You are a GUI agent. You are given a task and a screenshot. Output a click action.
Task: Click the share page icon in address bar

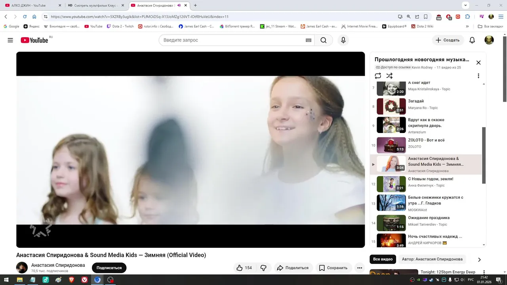pos(417,17)
